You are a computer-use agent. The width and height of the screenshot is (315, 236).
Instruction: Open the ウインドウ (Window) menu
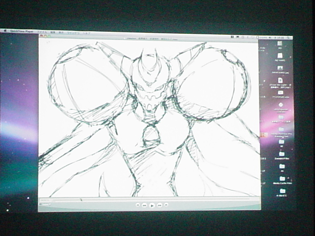(73, 33)
